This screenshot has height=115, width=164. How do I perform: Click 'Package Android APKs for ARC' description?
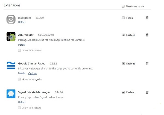click(x=51, y=40)
